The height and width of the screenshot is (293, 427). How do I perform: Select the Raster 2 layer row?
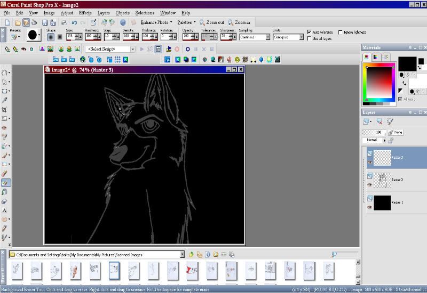tap(397, 180)
